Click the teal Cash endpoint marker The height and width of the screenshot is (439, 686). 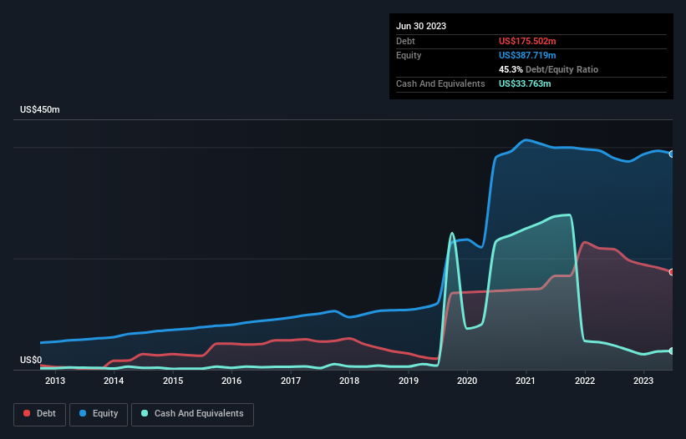(672, 351)
